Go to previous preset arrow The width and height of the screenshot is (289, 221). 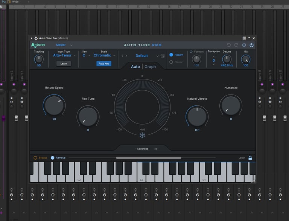[x=122, y=56]
